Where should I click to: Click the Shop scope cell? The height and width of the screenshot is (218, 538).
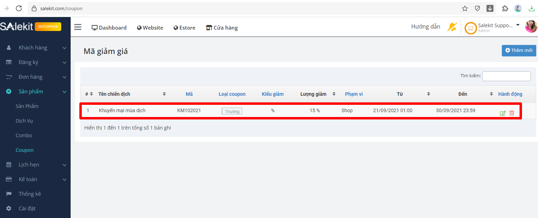pos(347,110)
